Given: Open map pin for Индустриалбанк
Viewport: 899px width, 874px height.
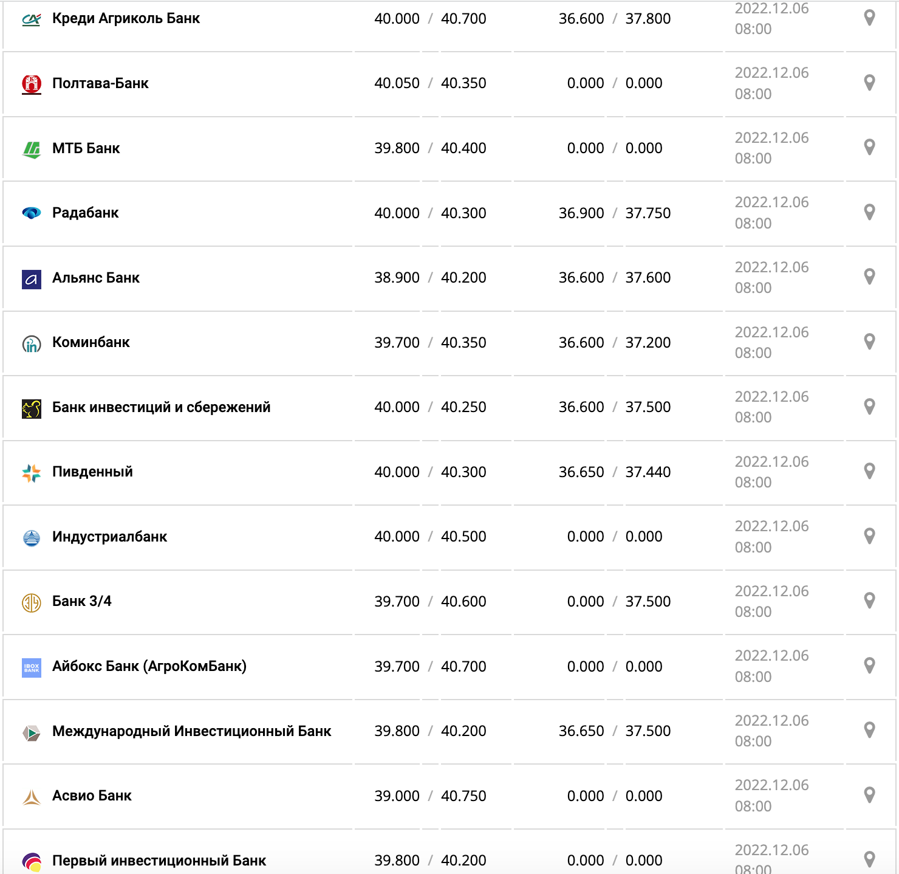Looking at the screenshot, I should 869,536.
